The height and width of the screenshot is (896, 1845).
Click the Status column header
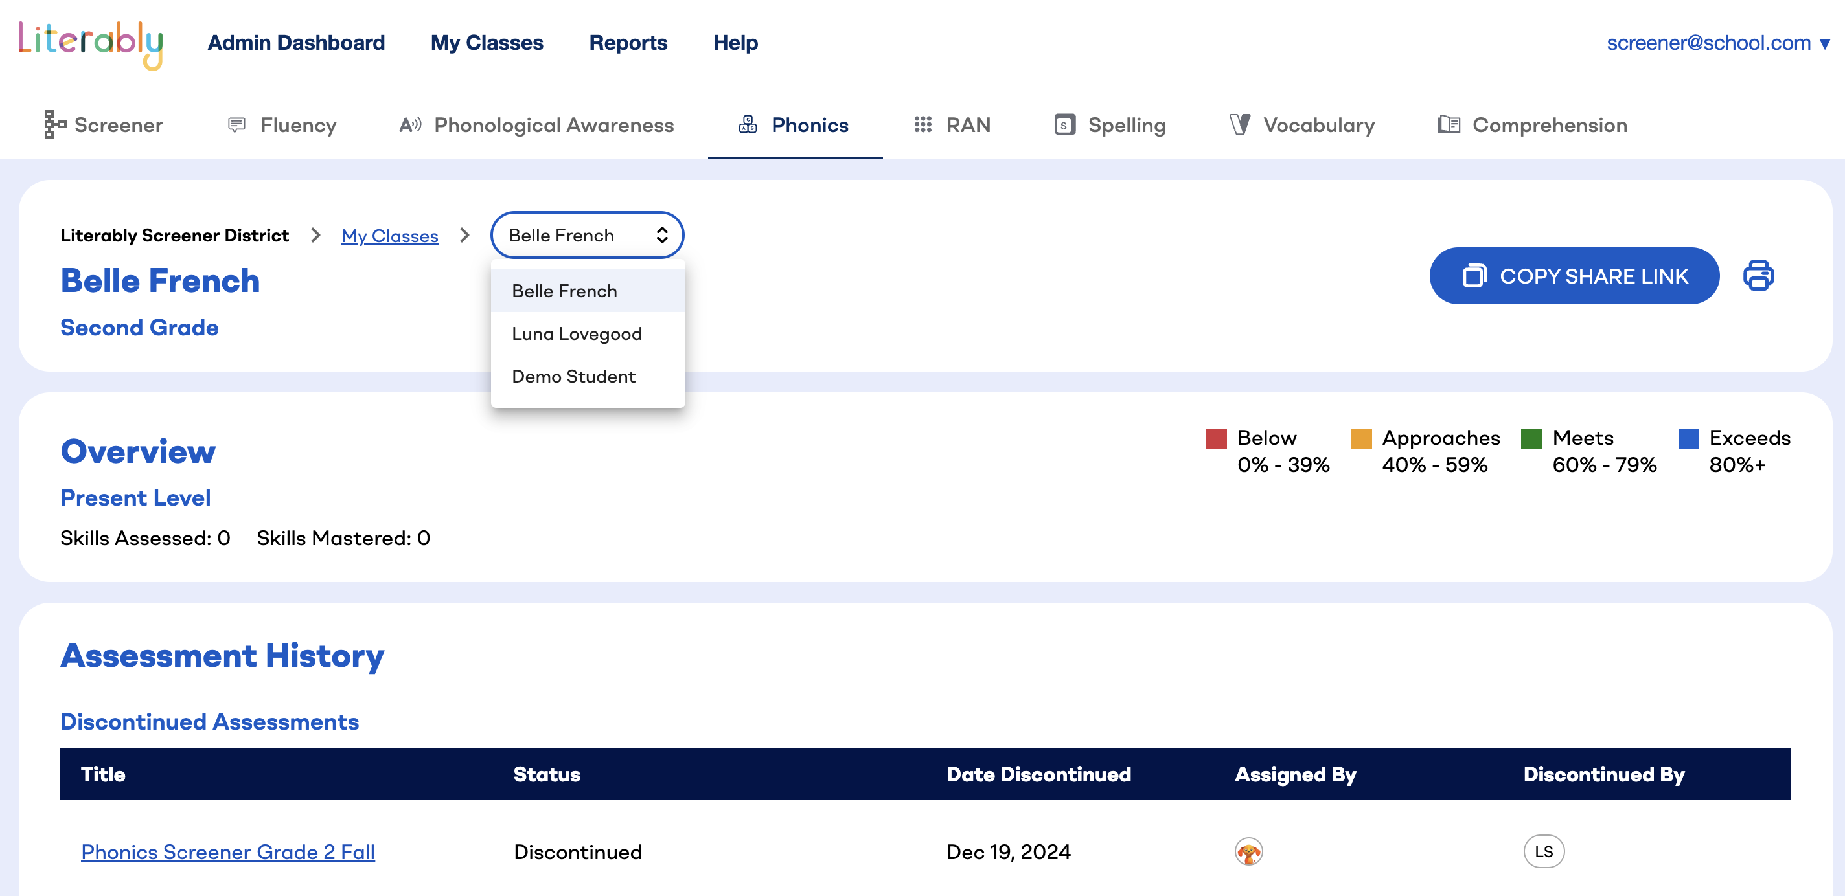(x=547, y=774)
